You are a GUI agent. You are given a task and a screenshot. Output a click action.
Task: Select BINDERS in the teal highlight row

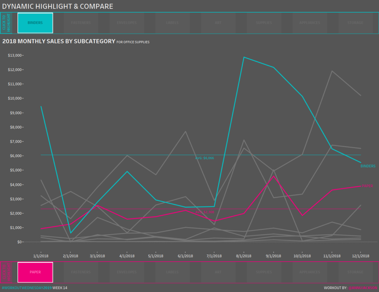tap(35, 23)
